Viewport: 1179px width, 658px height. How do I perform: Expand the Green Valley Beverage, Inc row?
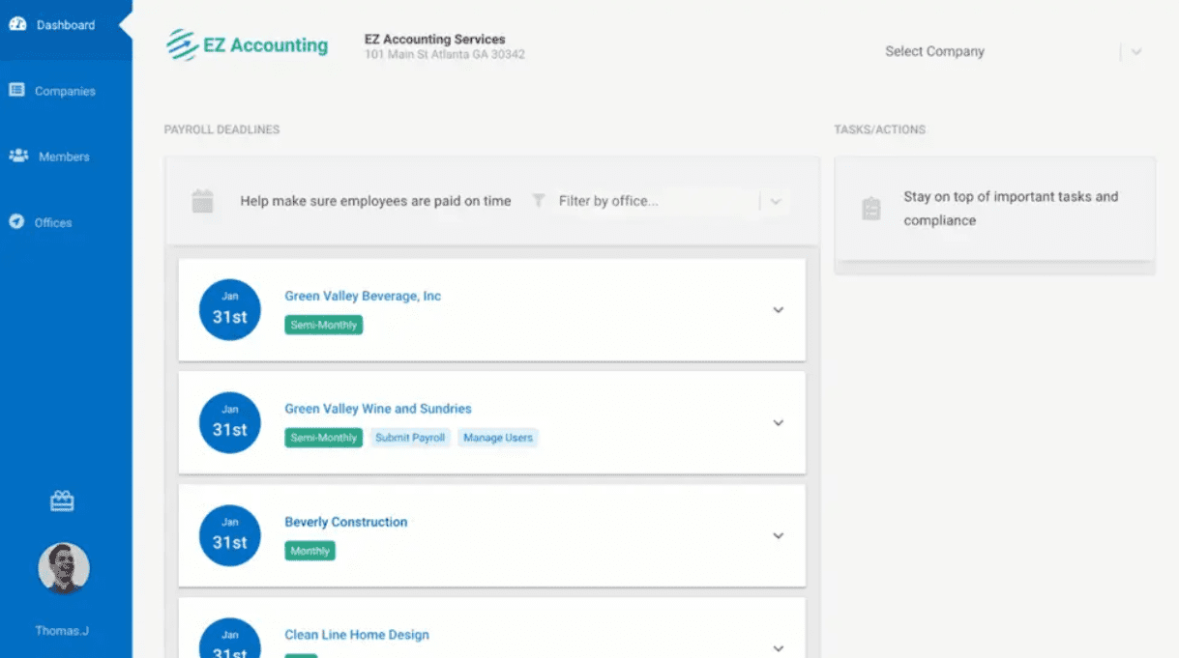tap(778, 310)
